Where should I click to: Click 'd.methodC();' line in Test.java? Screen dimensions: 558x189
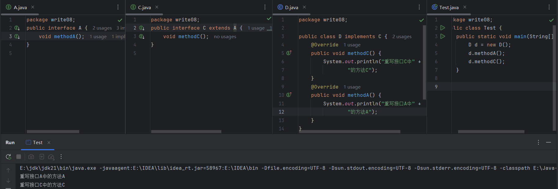point(486,61)
